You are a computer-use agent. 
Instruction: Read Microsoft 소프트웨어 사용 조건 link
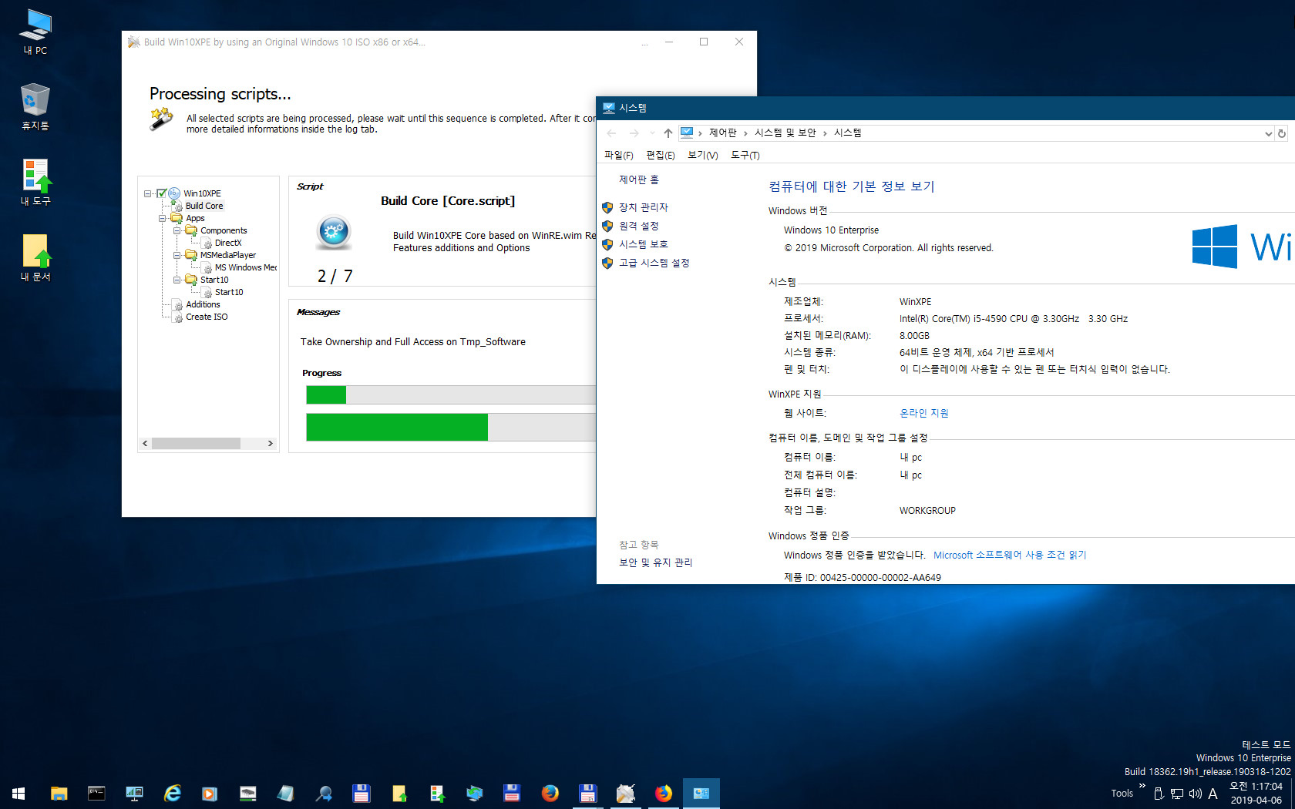pyautogui.click(x=1010, y=555)
